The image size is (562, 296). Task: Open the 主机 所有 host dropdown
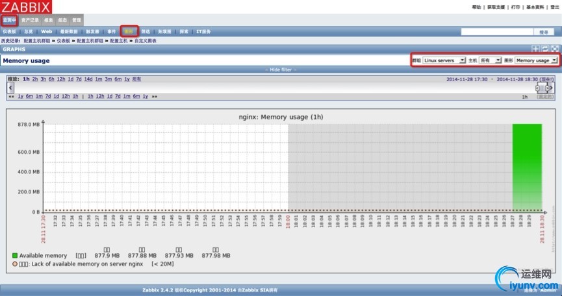491,60
